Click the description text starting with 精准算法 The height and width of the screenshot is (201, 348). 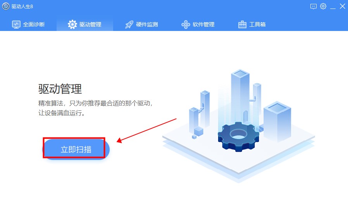pyautogui.click(x=96, y=108)
